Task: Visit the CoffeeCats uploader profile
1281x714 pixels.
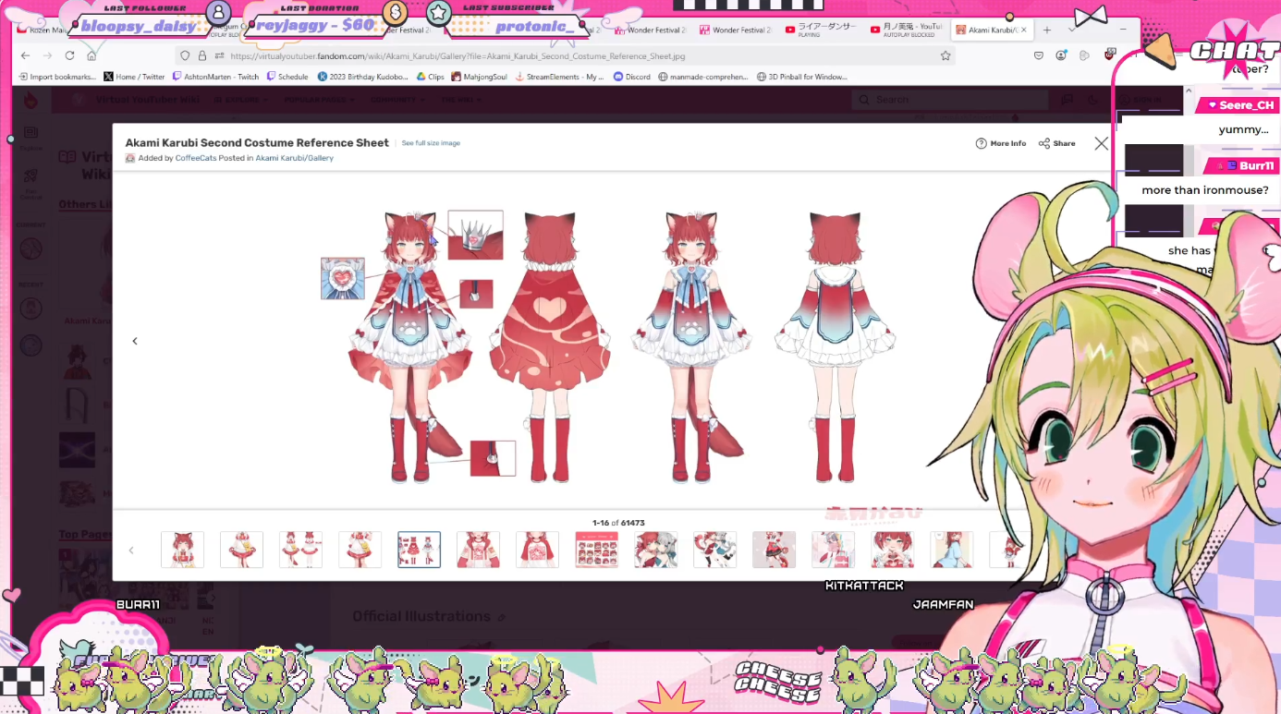Action: coord(196,158)
